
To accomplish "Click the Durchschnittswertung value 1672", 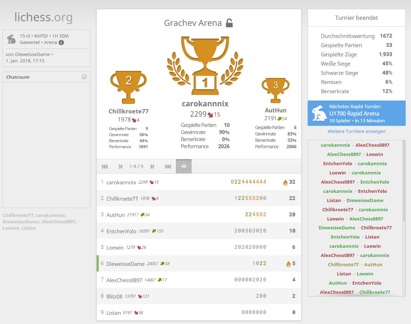I will click(386, 36).
